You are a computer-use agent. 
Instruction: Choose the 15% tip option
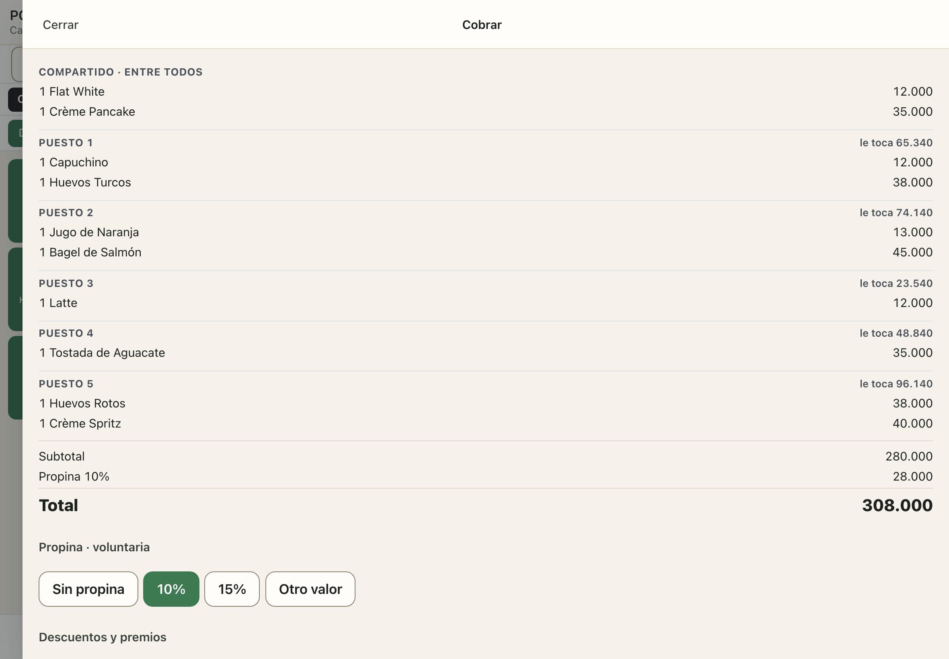[232, 589]
